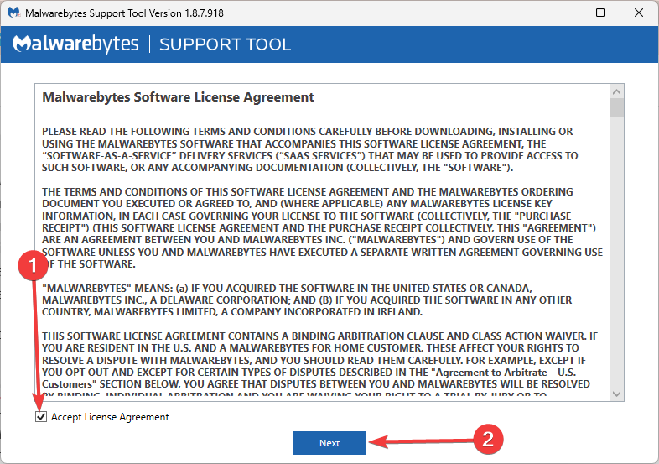Click the window title 'Malwarebytes Support Tool Version 1.8.7.918'

point(124,13)
